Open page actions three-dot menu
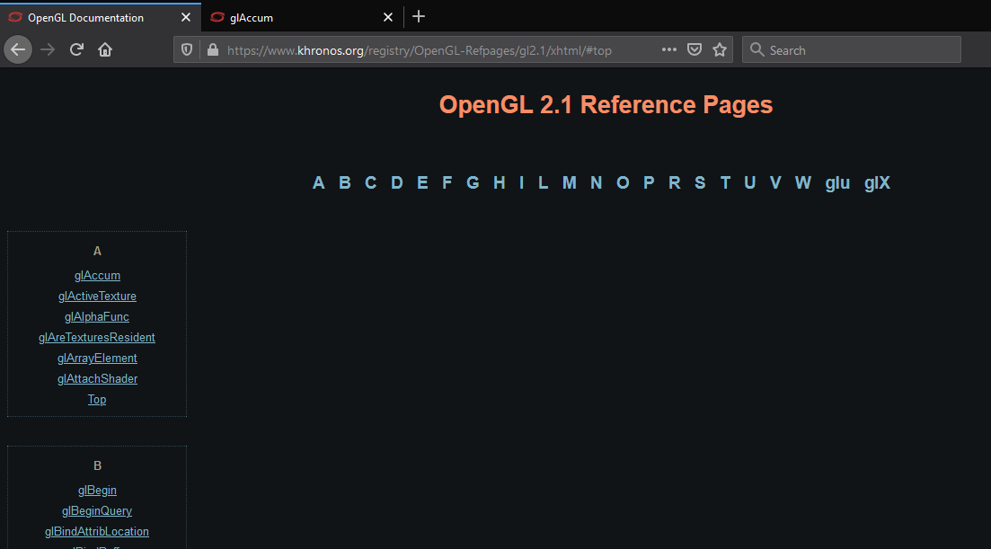Screen dimensions: 991x549 click(x=668, y=49)
